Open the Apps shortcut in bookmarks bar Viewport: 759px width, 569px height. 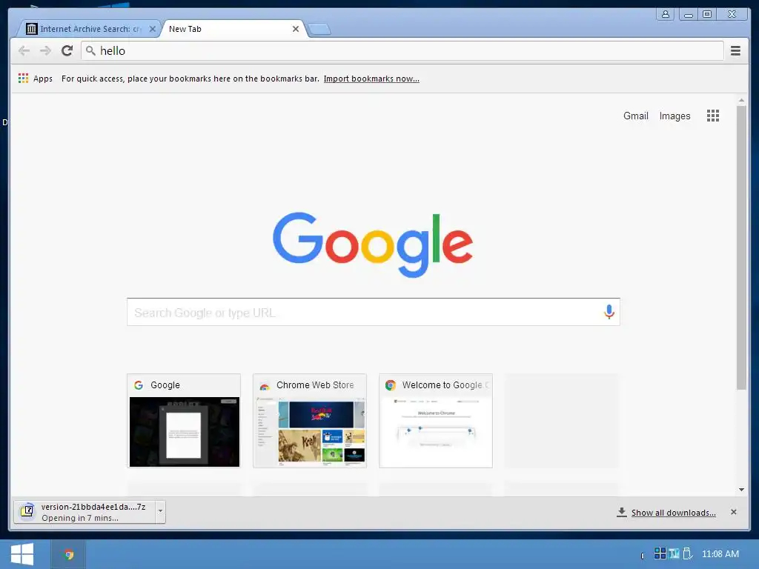pyautogui.click(x=36, y=79)
